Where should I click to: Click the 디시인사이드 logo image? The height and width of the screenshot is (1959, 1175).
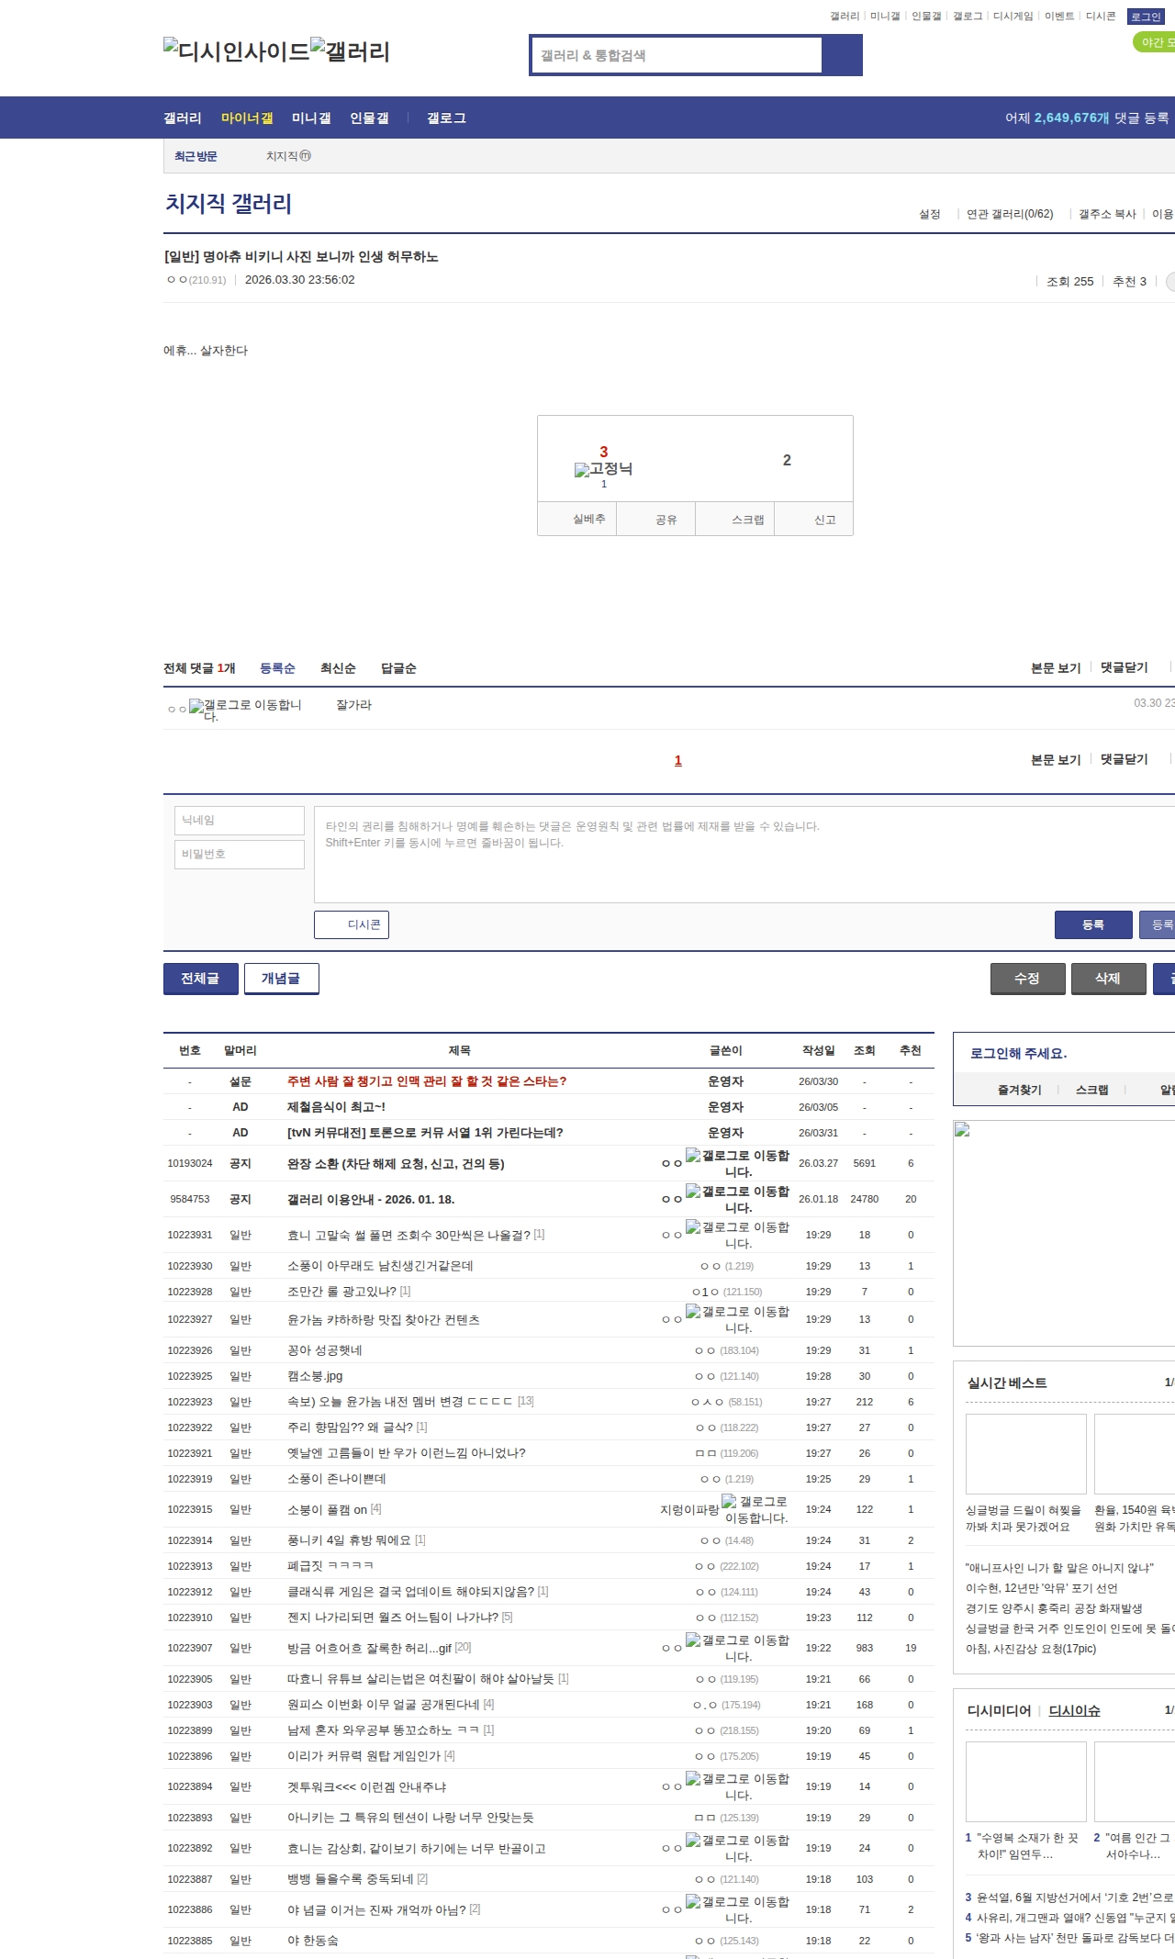(236, 51)
